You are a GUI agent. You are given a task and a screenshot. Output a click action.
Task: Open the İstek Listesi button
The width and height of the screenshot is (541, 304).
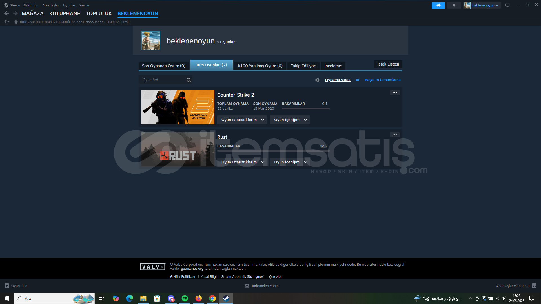388,64
